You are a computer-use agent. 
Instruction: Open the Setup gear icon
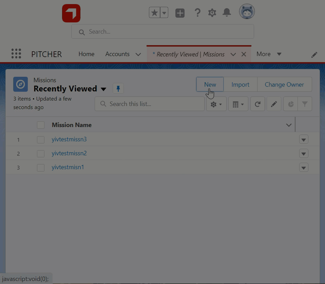coord(212,13)
